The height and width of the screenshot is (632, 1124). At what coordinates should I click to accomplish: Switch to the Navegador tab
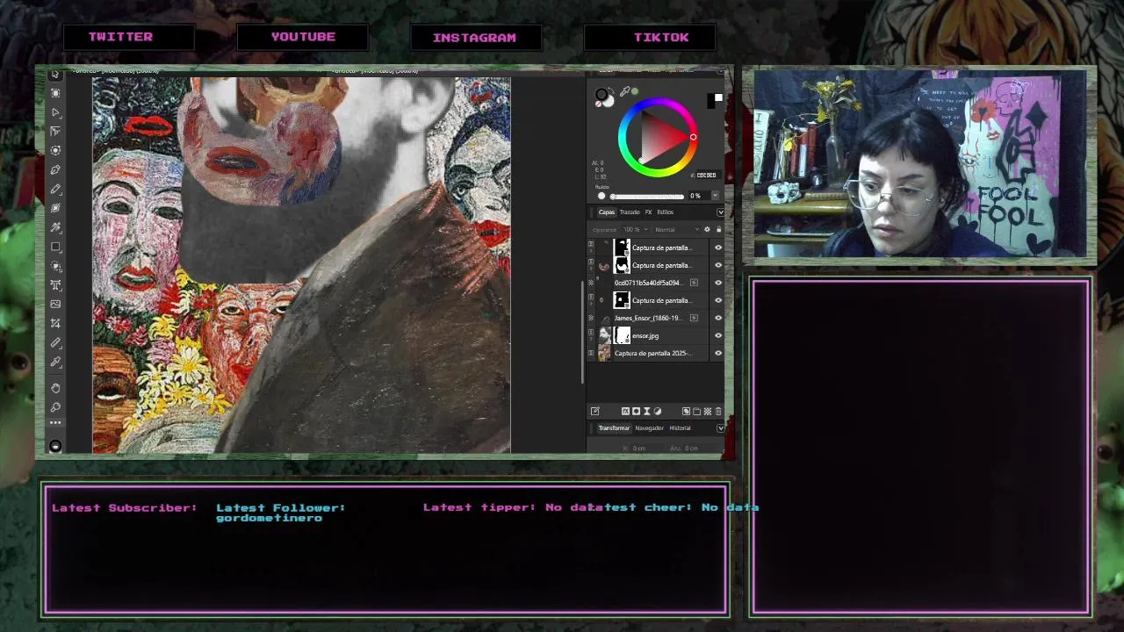pos(649,428)
